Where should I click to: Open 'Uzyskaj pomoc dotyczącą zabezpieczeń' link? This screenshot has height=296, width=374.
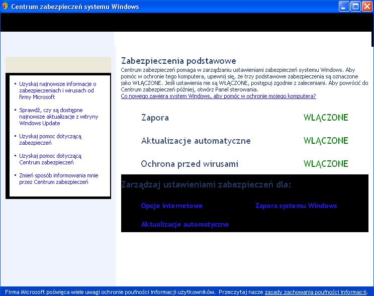[50, 140]
